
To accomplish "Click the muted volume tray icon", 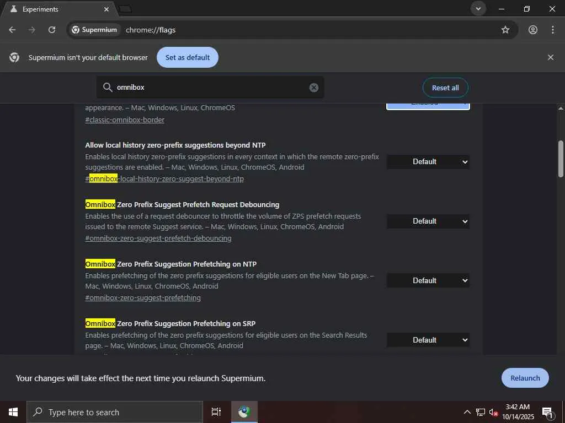I will (493, 412).
